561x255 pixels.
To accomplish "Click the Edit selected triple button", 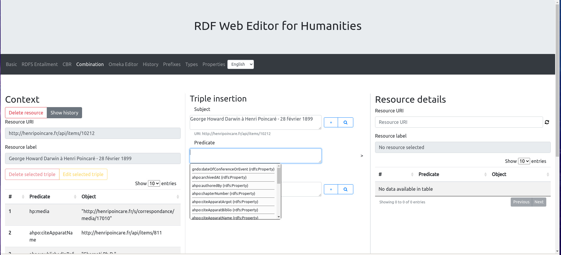I will [x=83, y=174].
